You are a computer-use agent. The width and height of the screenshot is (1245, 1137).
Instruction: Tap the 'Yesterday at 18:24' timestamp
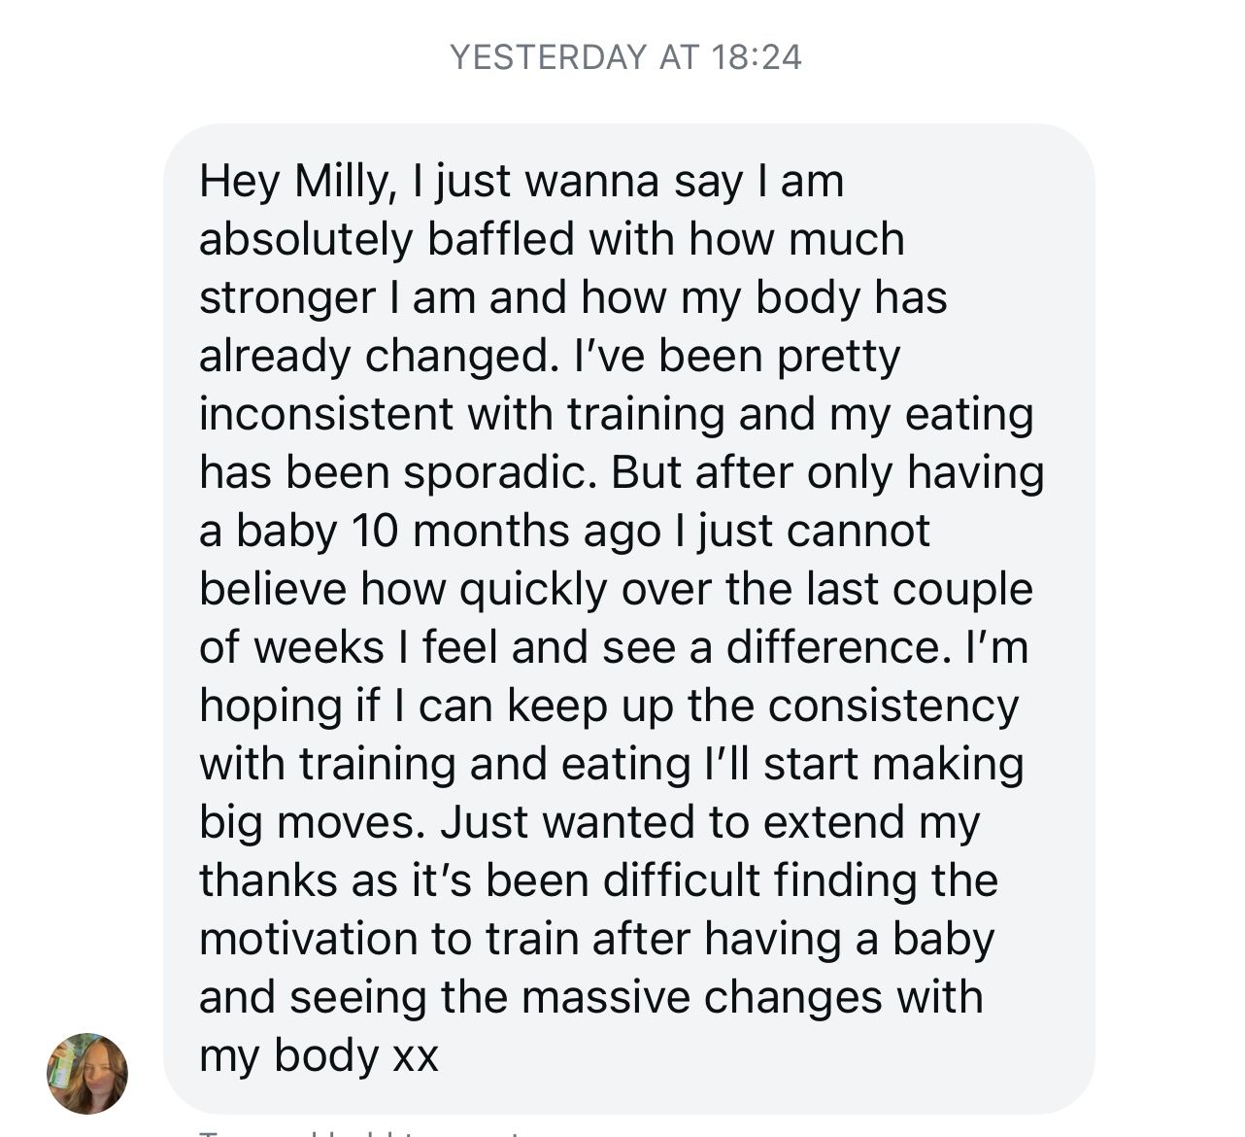click(626, 57)
